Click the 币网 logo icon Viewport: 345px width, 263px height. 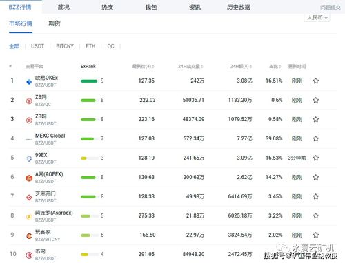29,255
